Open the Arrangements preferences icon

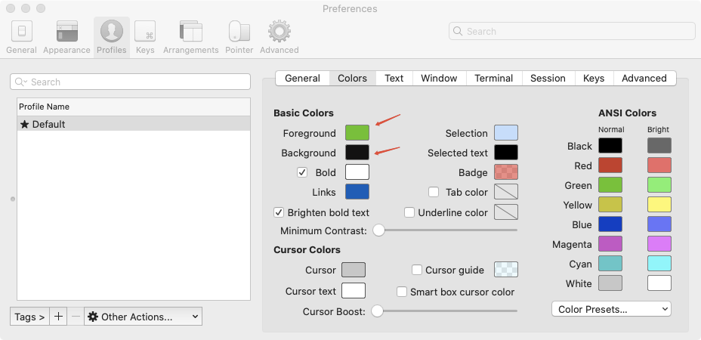click(191, 32)
